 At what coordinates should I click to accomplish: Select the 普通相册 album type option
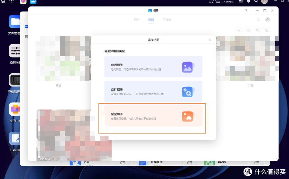pos(153,67)
